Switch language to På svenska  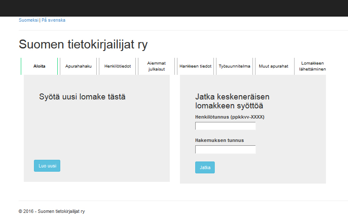[53, 20]
